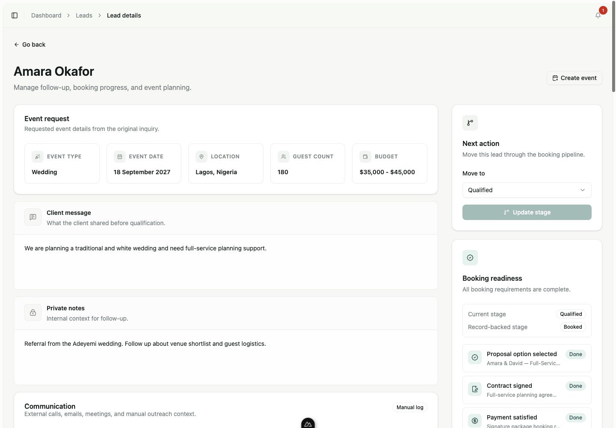
Task: Click the Lagos, Nigeria location value
Action: click(x=216, y=172)
